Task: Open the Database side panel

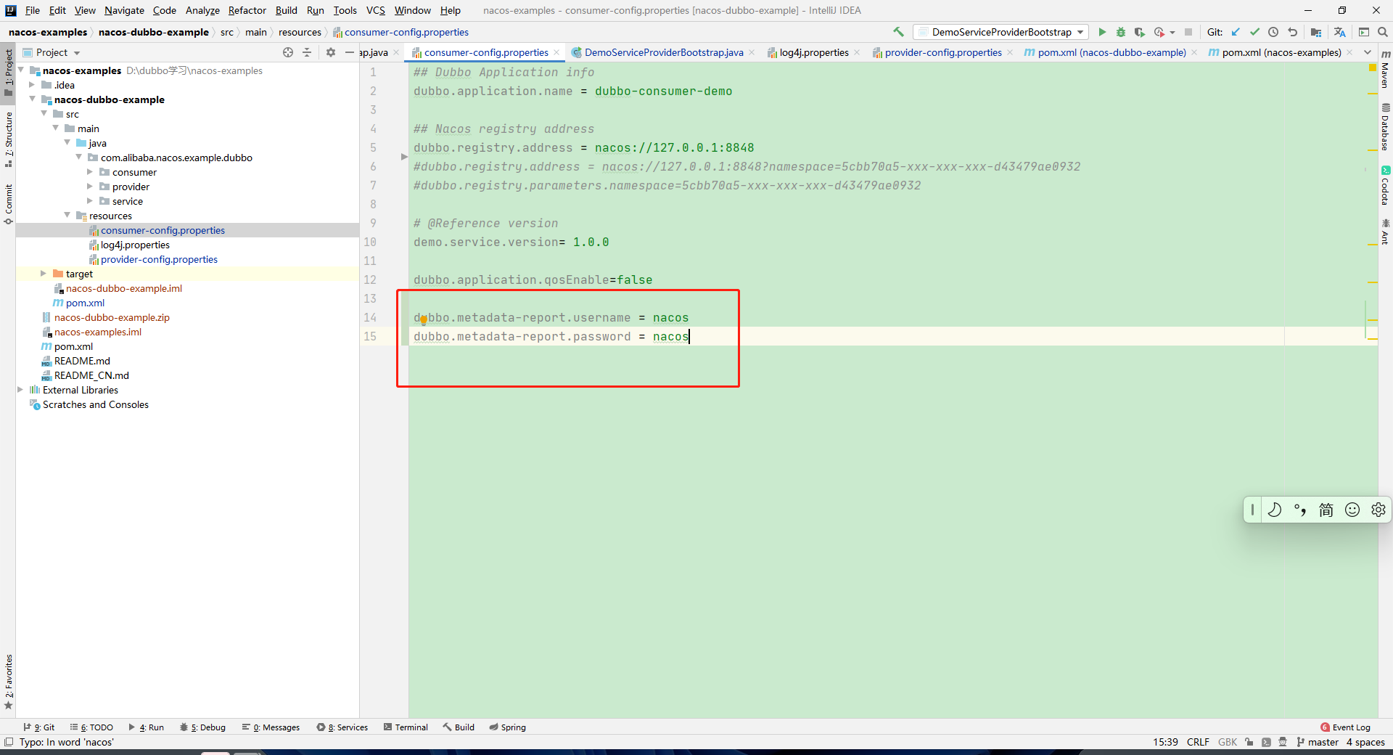Action: 1385,127
